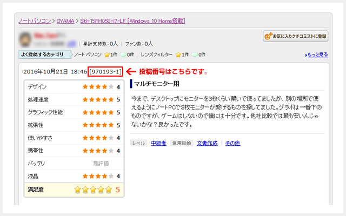Click the 処理速度 rating stars
The width and height of the screenshot is (346, 216).
98,99
